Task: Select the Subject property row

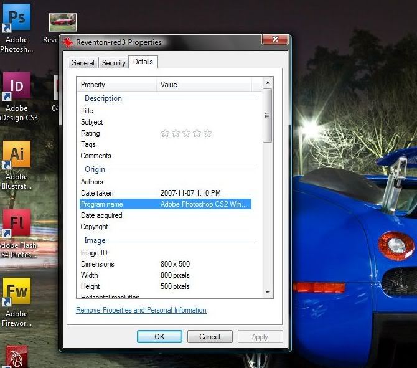Action: [x=165, y=122]
